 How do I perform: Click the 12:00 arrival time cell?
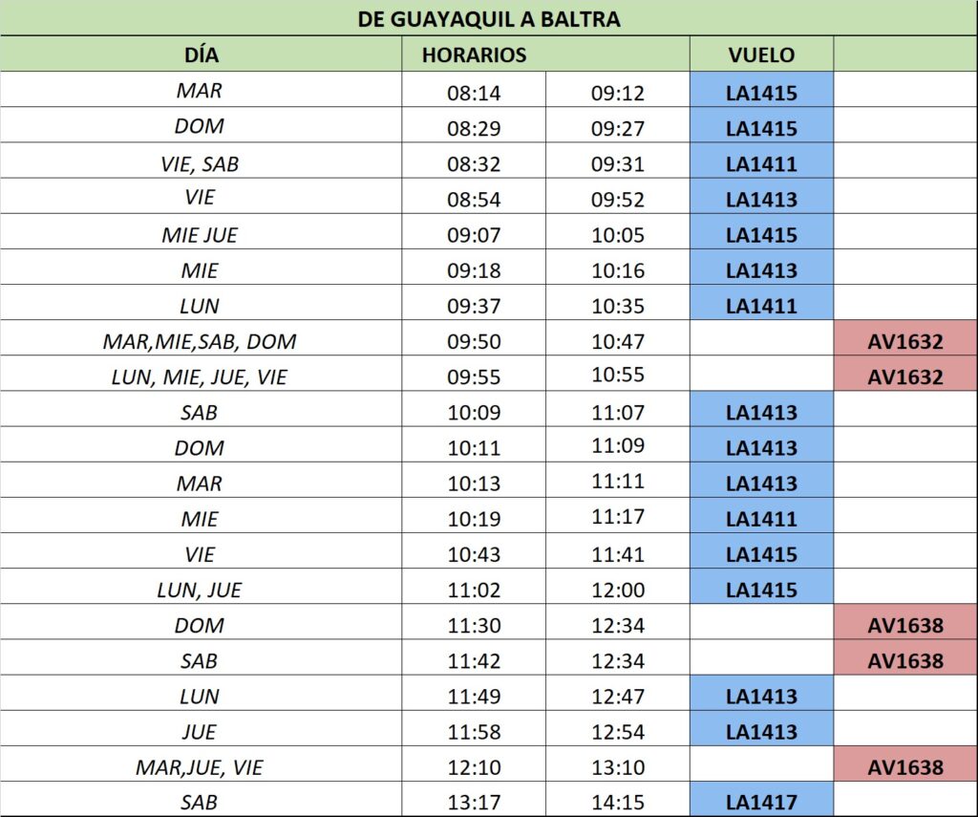coord(618,590)
